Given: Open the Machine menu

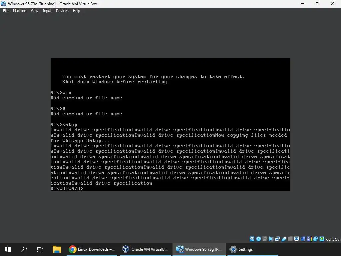Looking at the screenshot, I should [20, 11].
